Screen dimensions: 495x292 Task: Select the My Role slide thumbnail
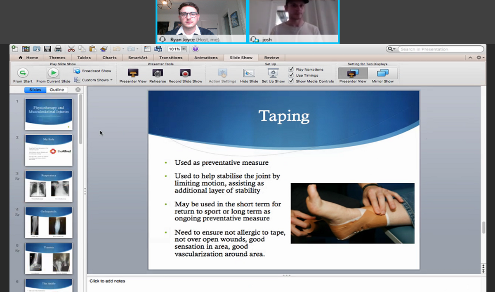49,150
